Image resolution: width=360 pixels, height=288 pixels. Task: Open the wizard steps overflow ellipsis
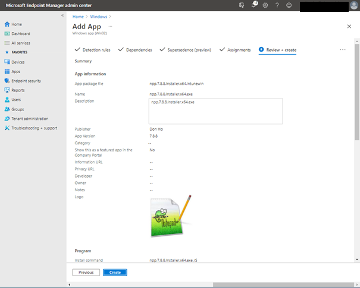pyautogui.click(x=343, y=50)
